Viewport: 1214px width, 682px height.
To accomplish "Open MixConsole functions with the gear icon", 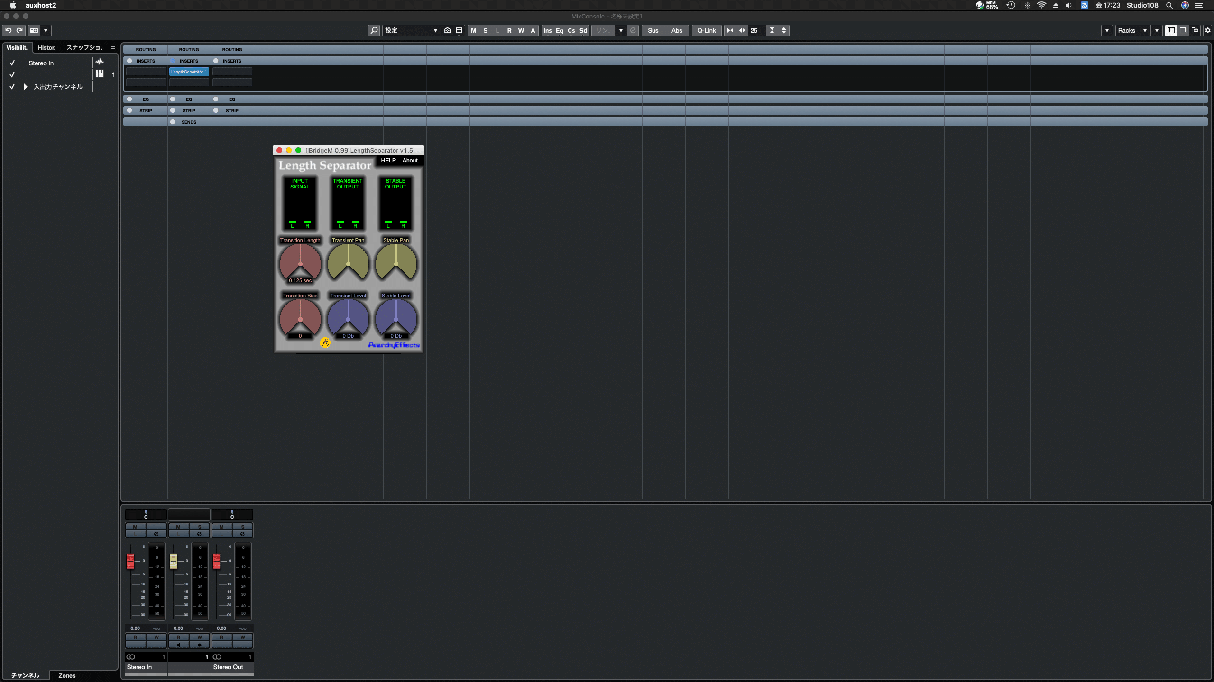I will (1207, 30).
